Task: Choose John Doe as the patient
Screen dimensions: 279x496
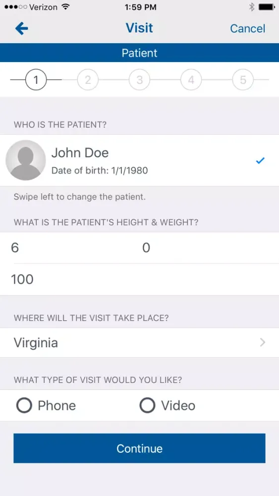Action: [x=139, y=160]
